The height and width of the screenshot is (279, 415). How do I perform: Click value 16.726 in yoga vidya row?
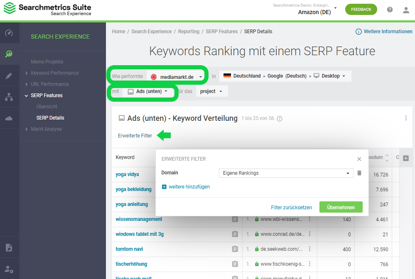381,175
